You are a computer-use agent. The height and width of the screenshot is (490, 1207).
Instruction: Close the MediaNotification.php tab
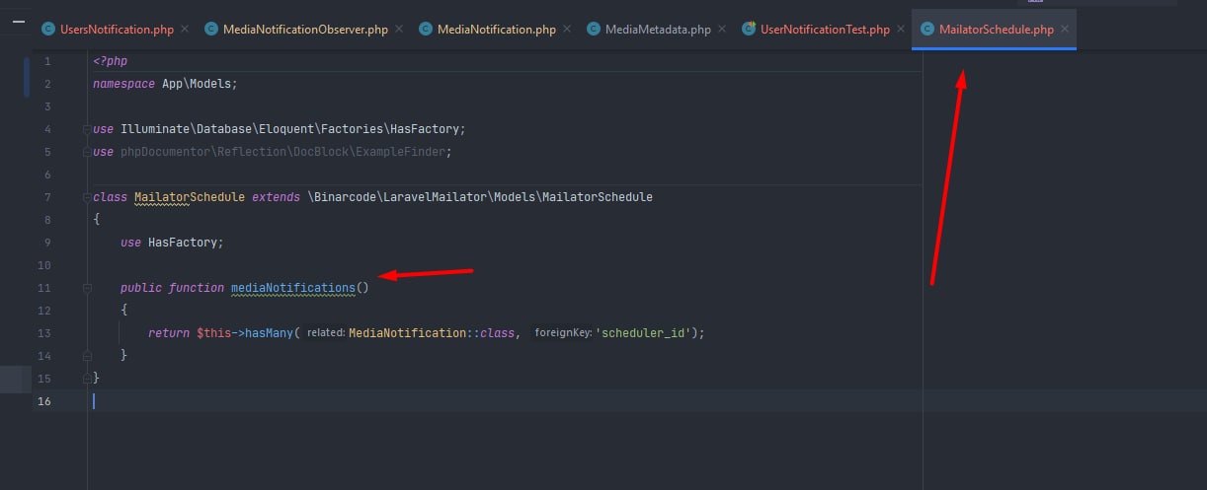(x=566, y=30)
